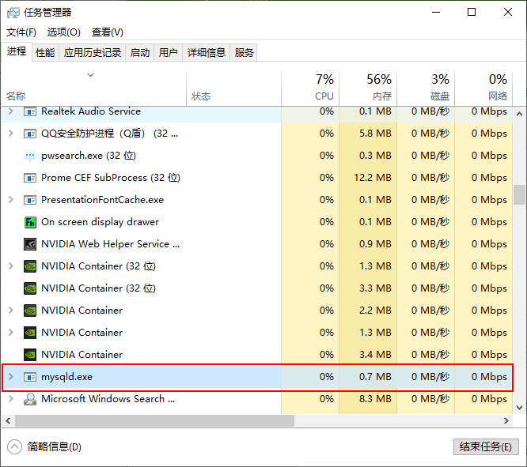
Task: Click the On screen display drawer icon
Action: pos(30,222)
